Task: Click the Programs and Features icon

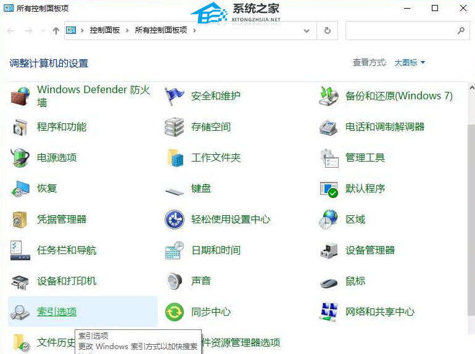Action: click(20, 127)
